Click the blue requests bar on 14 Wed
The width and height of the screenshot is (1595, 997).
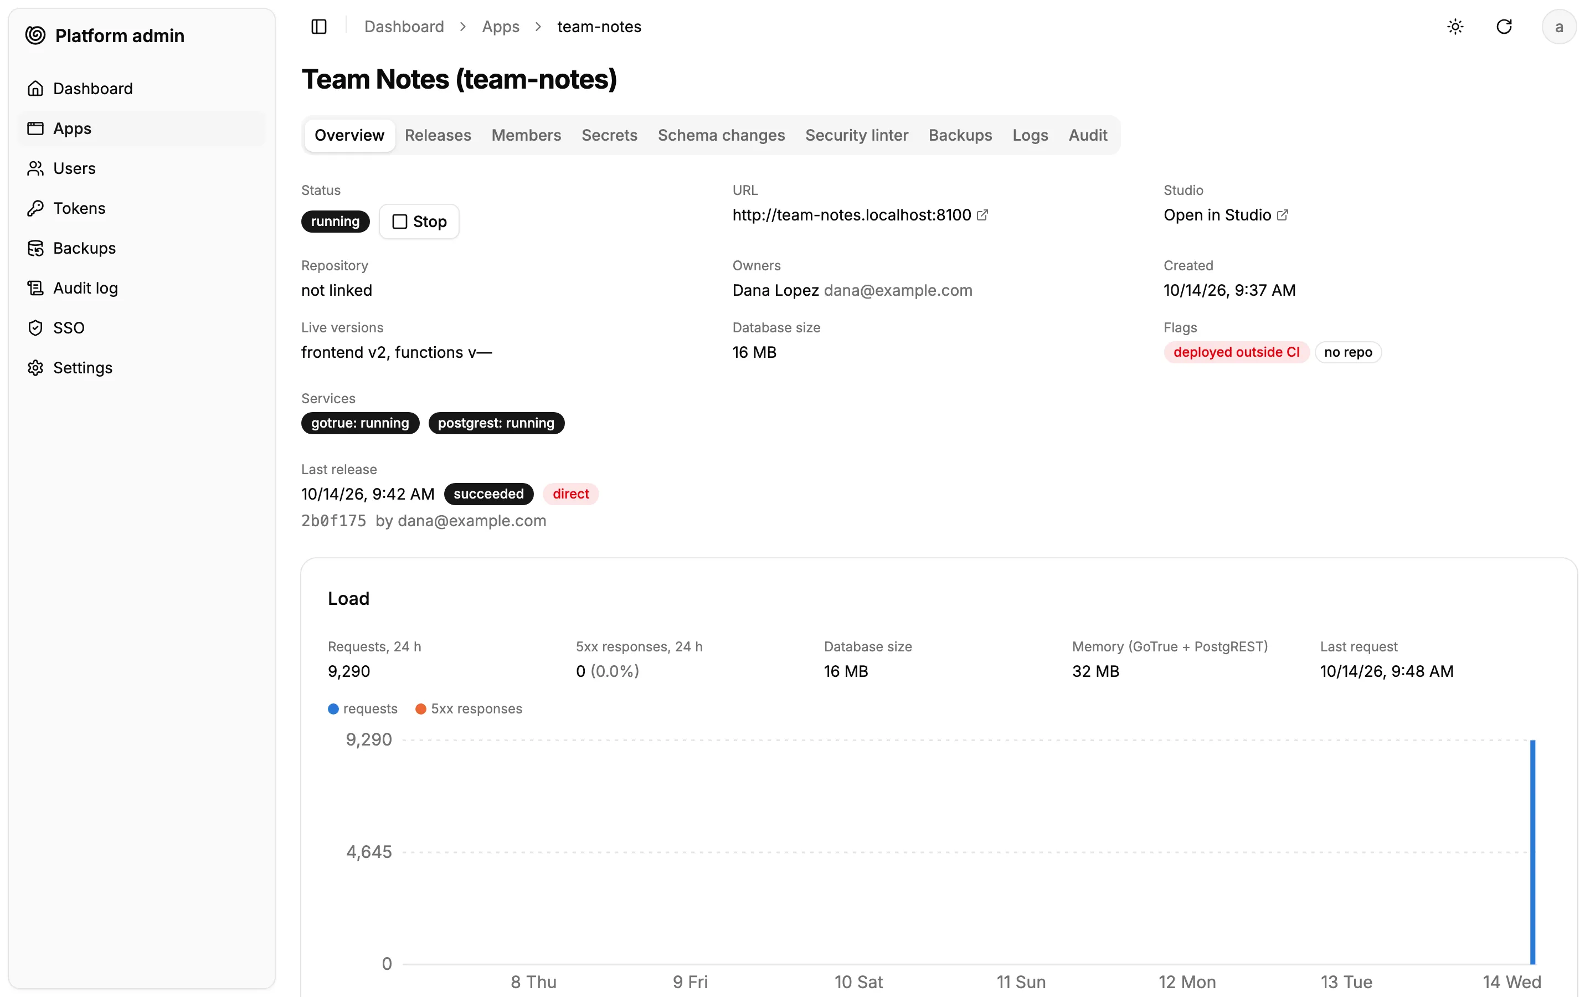[x=1532, y=852]
